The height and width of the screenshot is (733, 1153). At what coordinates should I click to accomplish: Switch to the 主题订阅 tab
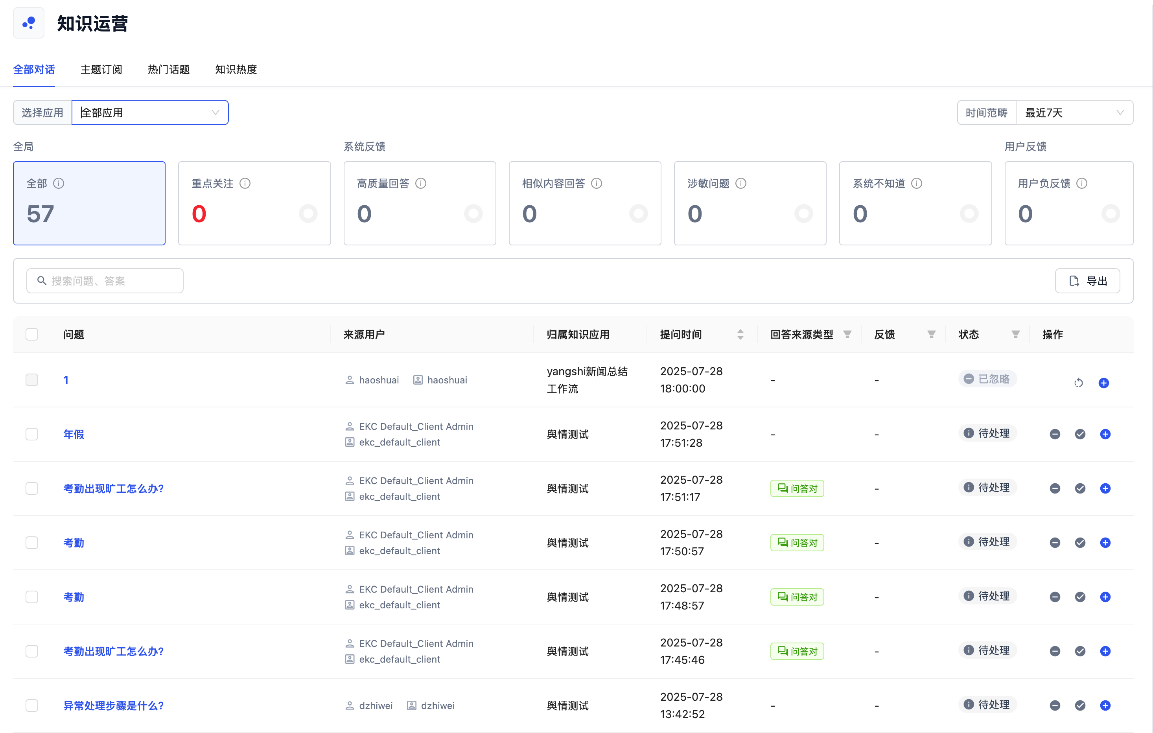[101, 70]
